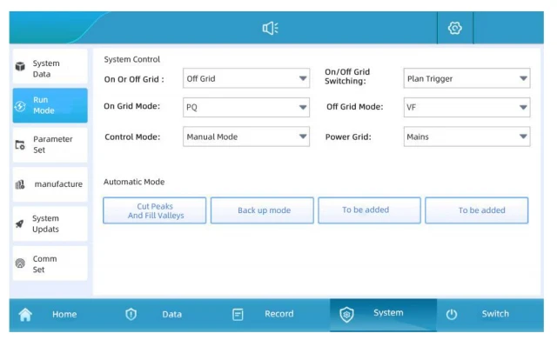Open the settings gear icon in header
Image resolution: width=557 pixels, height=340 pixels.
454,28
